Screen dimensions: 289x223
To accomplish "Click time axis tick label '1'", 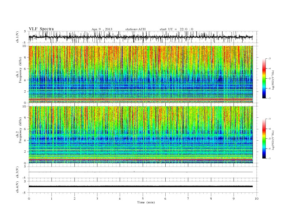I will [x=51, y=199].
